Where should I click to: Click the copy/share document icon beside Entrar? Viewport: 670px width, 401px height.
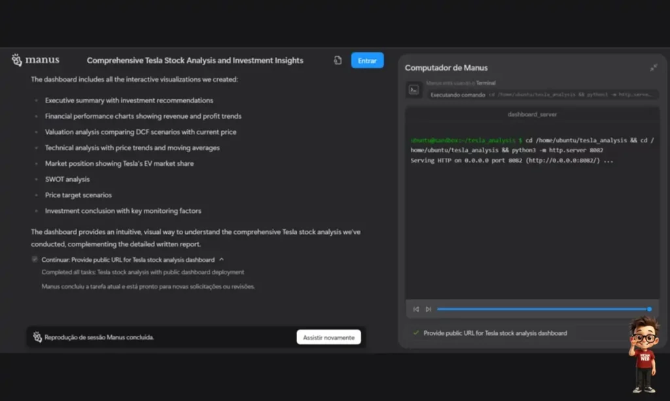(338, 60)
